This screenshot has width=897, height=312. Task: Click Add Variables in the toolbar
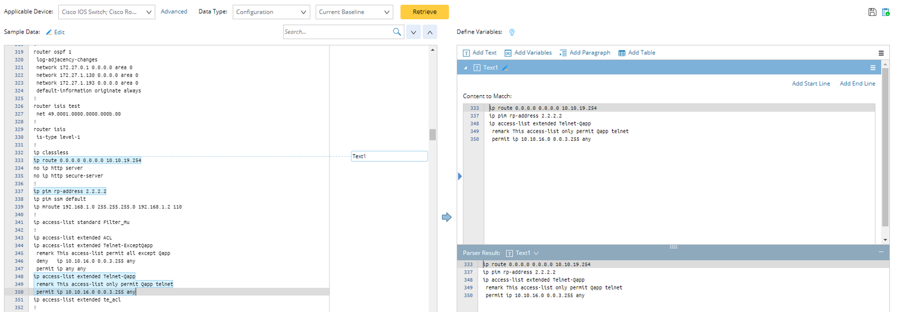(x=528, y=53)
